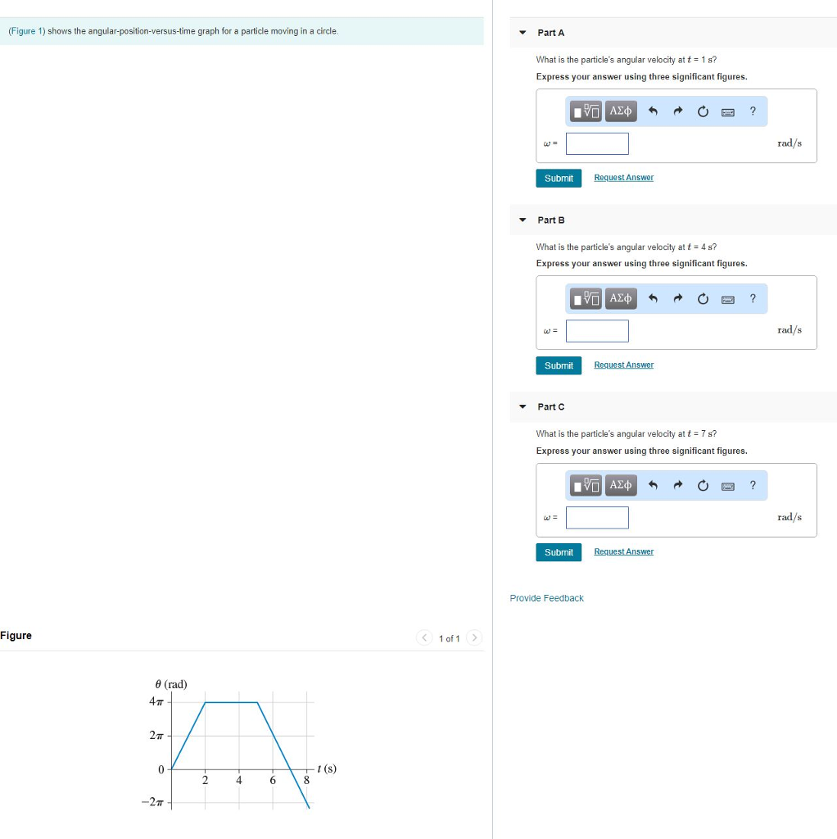Insert Greek symbols using ΑΣΦ in Part A
Image resolution: width=837 pixels, height=839 pixels.
(620, 111)
